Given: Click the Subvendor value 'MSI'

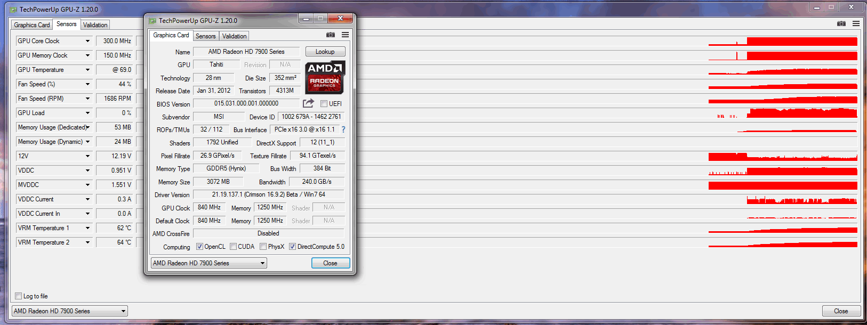Looking at the screenshot, I should 219,117.
